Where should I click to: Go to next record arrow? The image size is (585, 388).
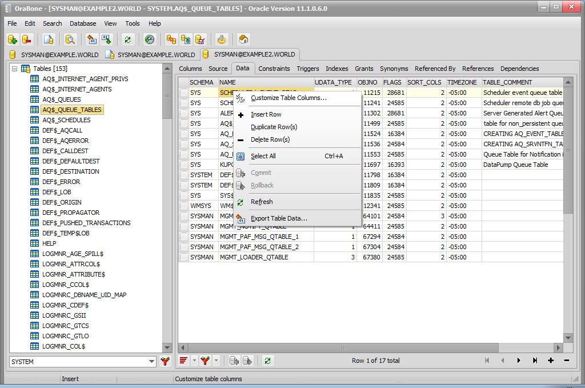point(519,361)
